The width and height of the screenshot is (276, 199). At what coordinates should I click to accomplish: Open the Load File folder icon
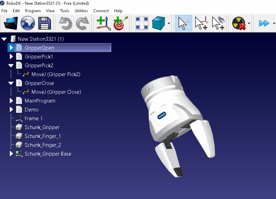click(x=11, y=23)
